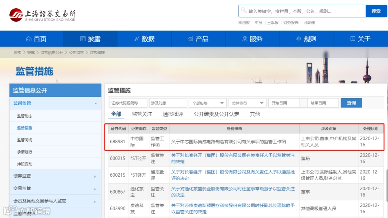Switch to the 其他 tab
The width and height of the screenshot is (388, 218).
pyautogui.click(x=255, y=114)
